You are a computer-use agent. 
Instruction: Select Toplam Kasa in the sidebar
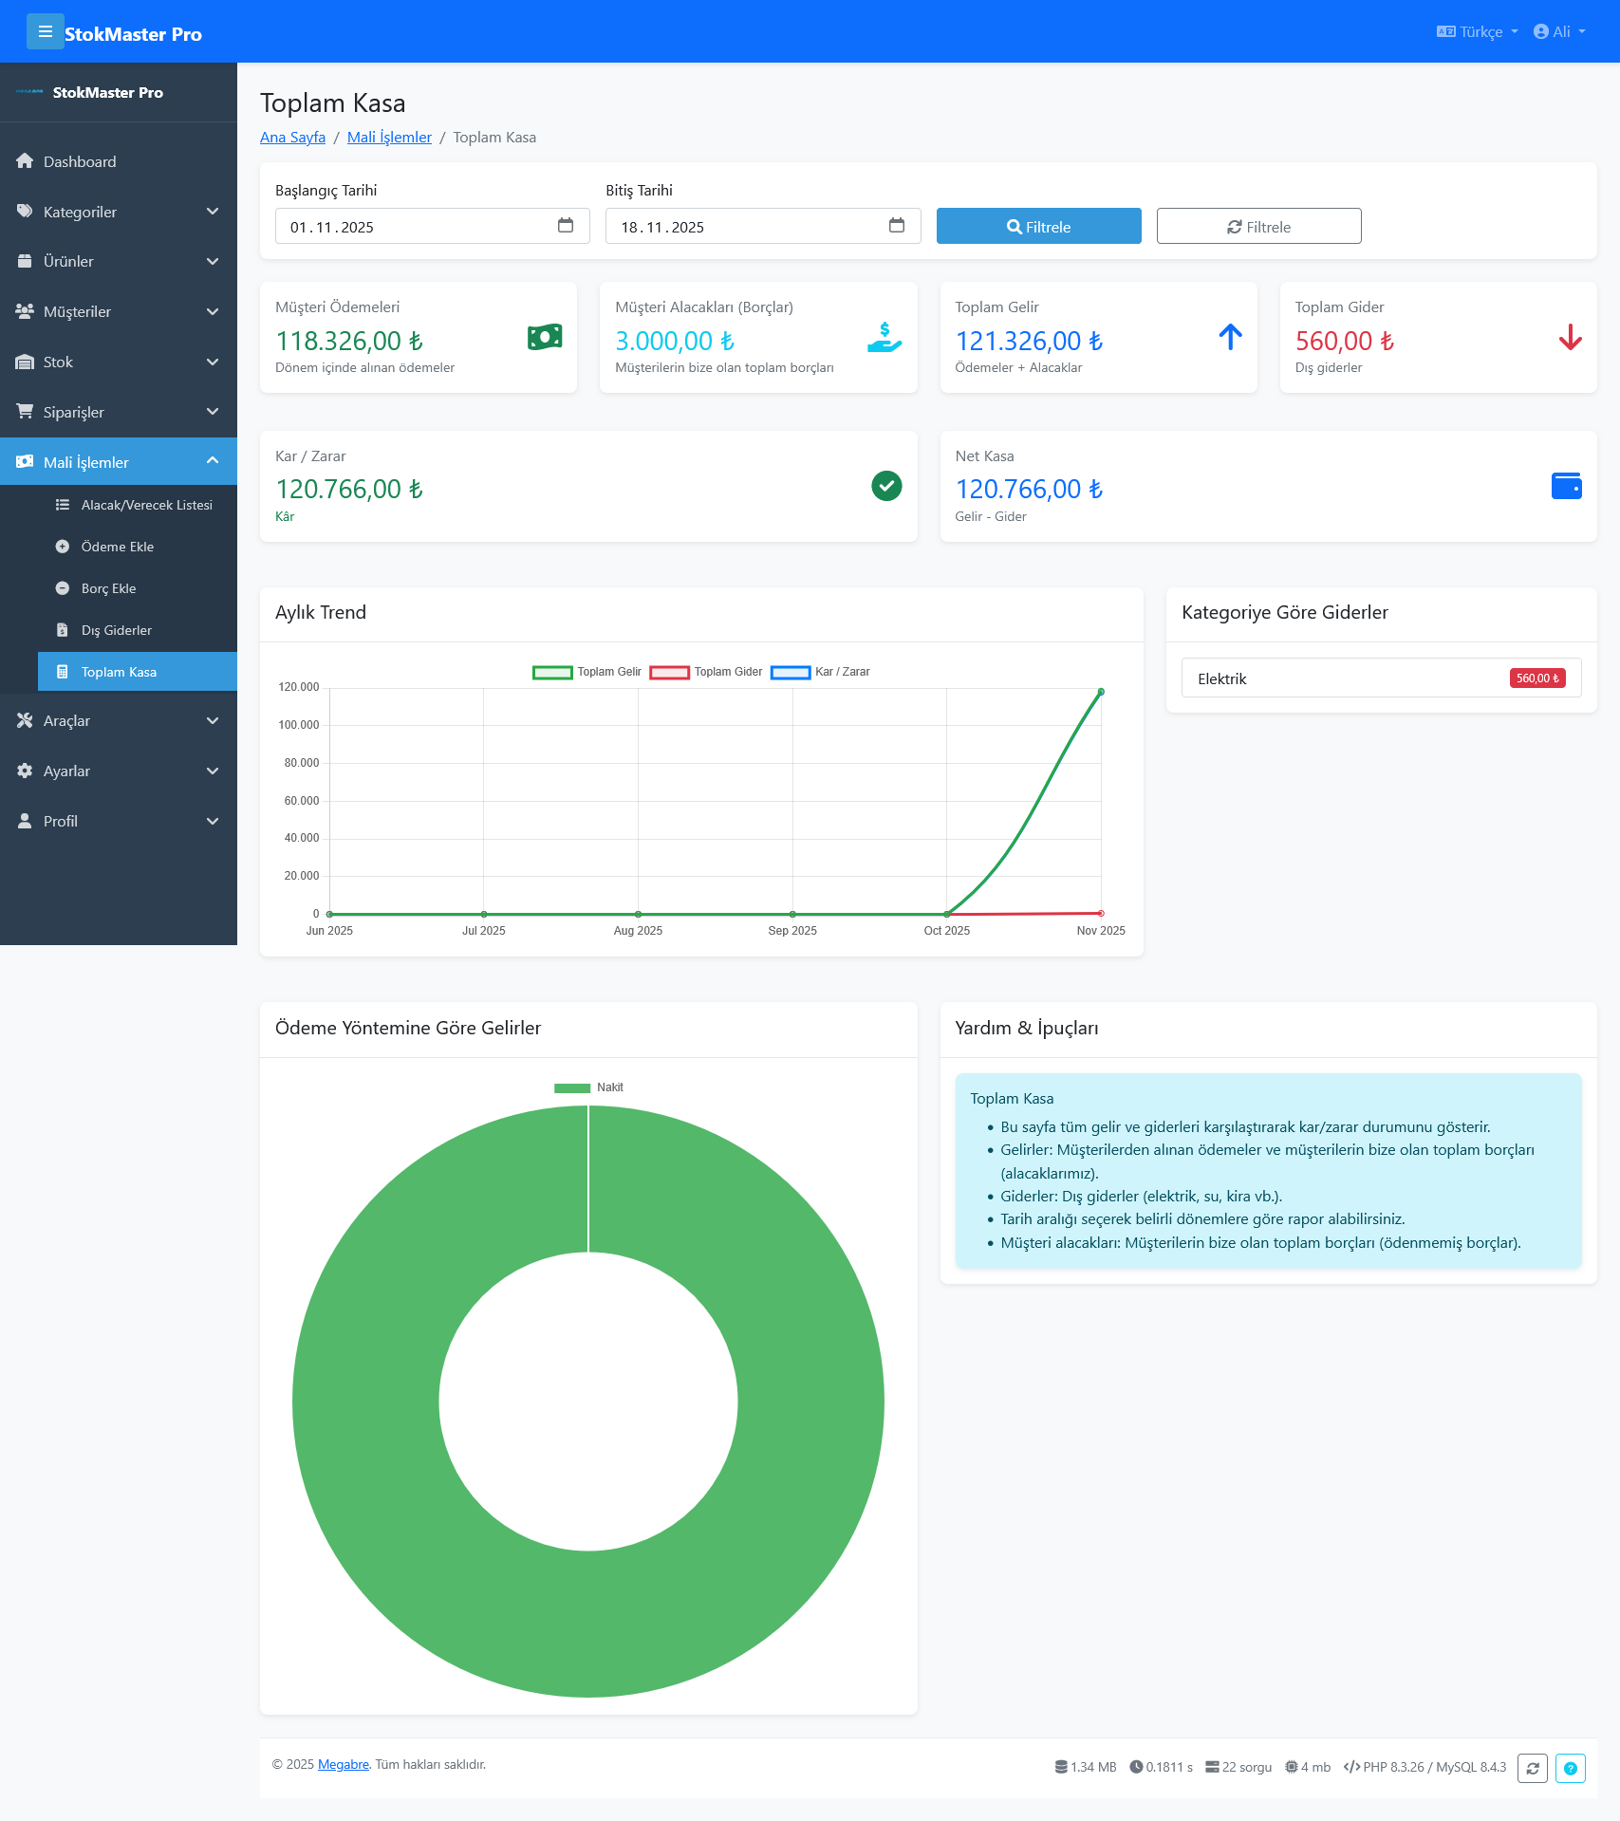[119, 671]
